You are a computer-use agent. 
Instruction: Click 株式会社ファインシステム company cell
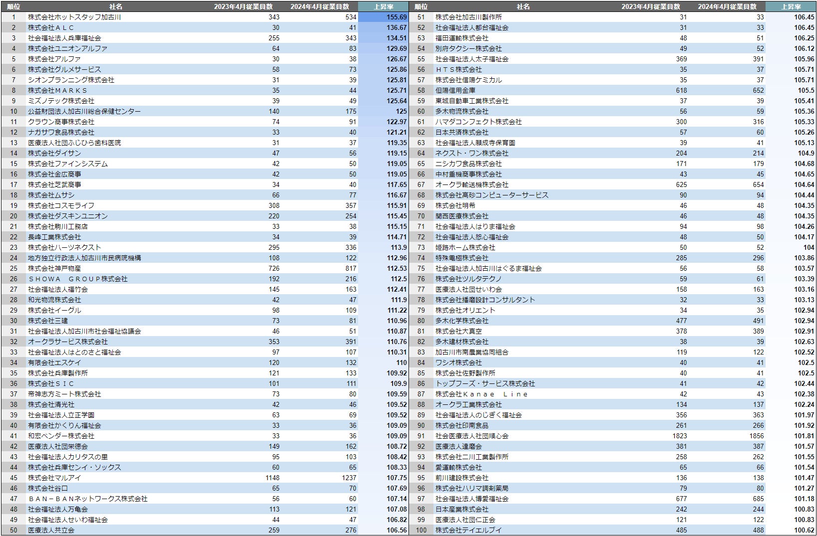click(x=67, y=164)
